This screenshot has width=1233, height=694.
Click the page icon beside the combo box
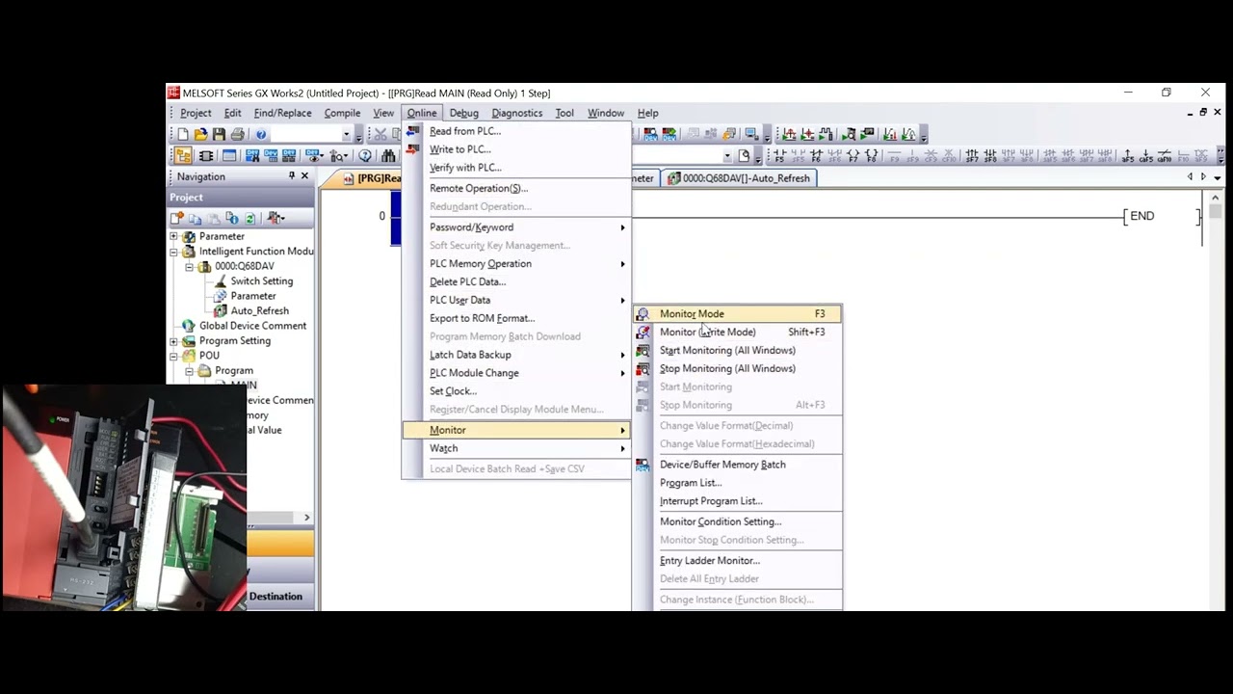(744, 155)
